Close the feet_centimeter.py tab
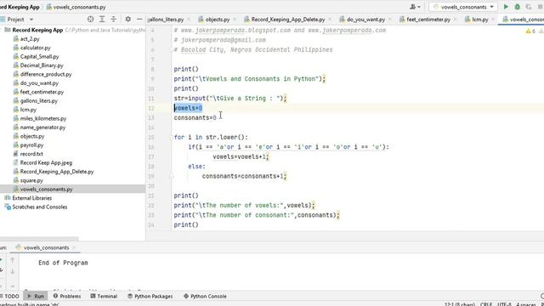 [x=456, y=20]
